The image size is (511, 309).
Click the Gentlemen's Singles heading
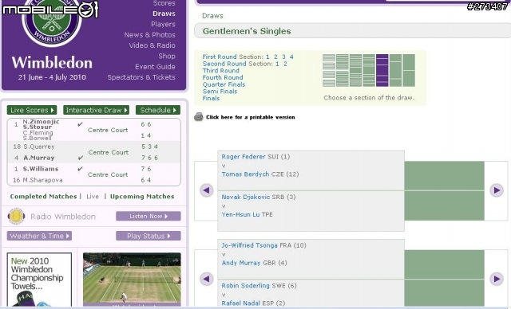click(x=247, y=31)
